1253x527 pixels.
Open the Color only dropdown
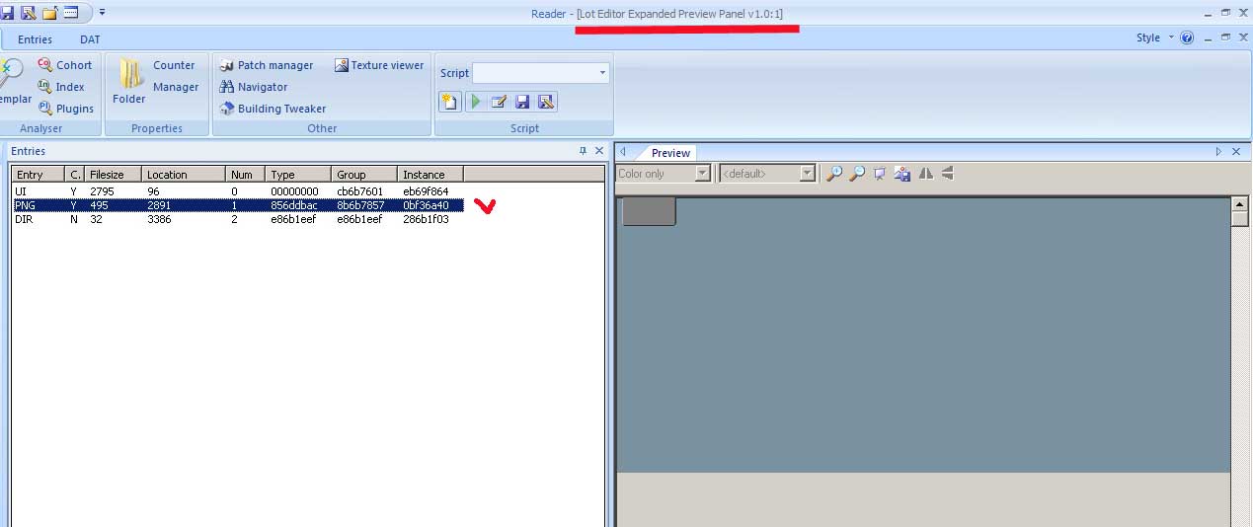tap(703, 174)
